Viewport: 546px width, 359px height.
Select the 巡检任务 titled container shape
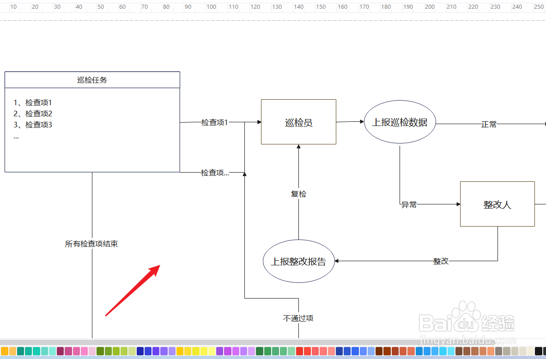[92, 79]
